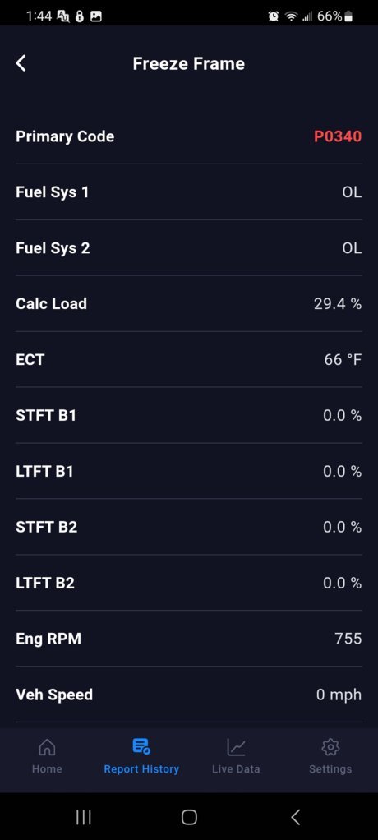Screen dimensions: 378x840
Task: Select the Calc Load row
Action: 189,304
